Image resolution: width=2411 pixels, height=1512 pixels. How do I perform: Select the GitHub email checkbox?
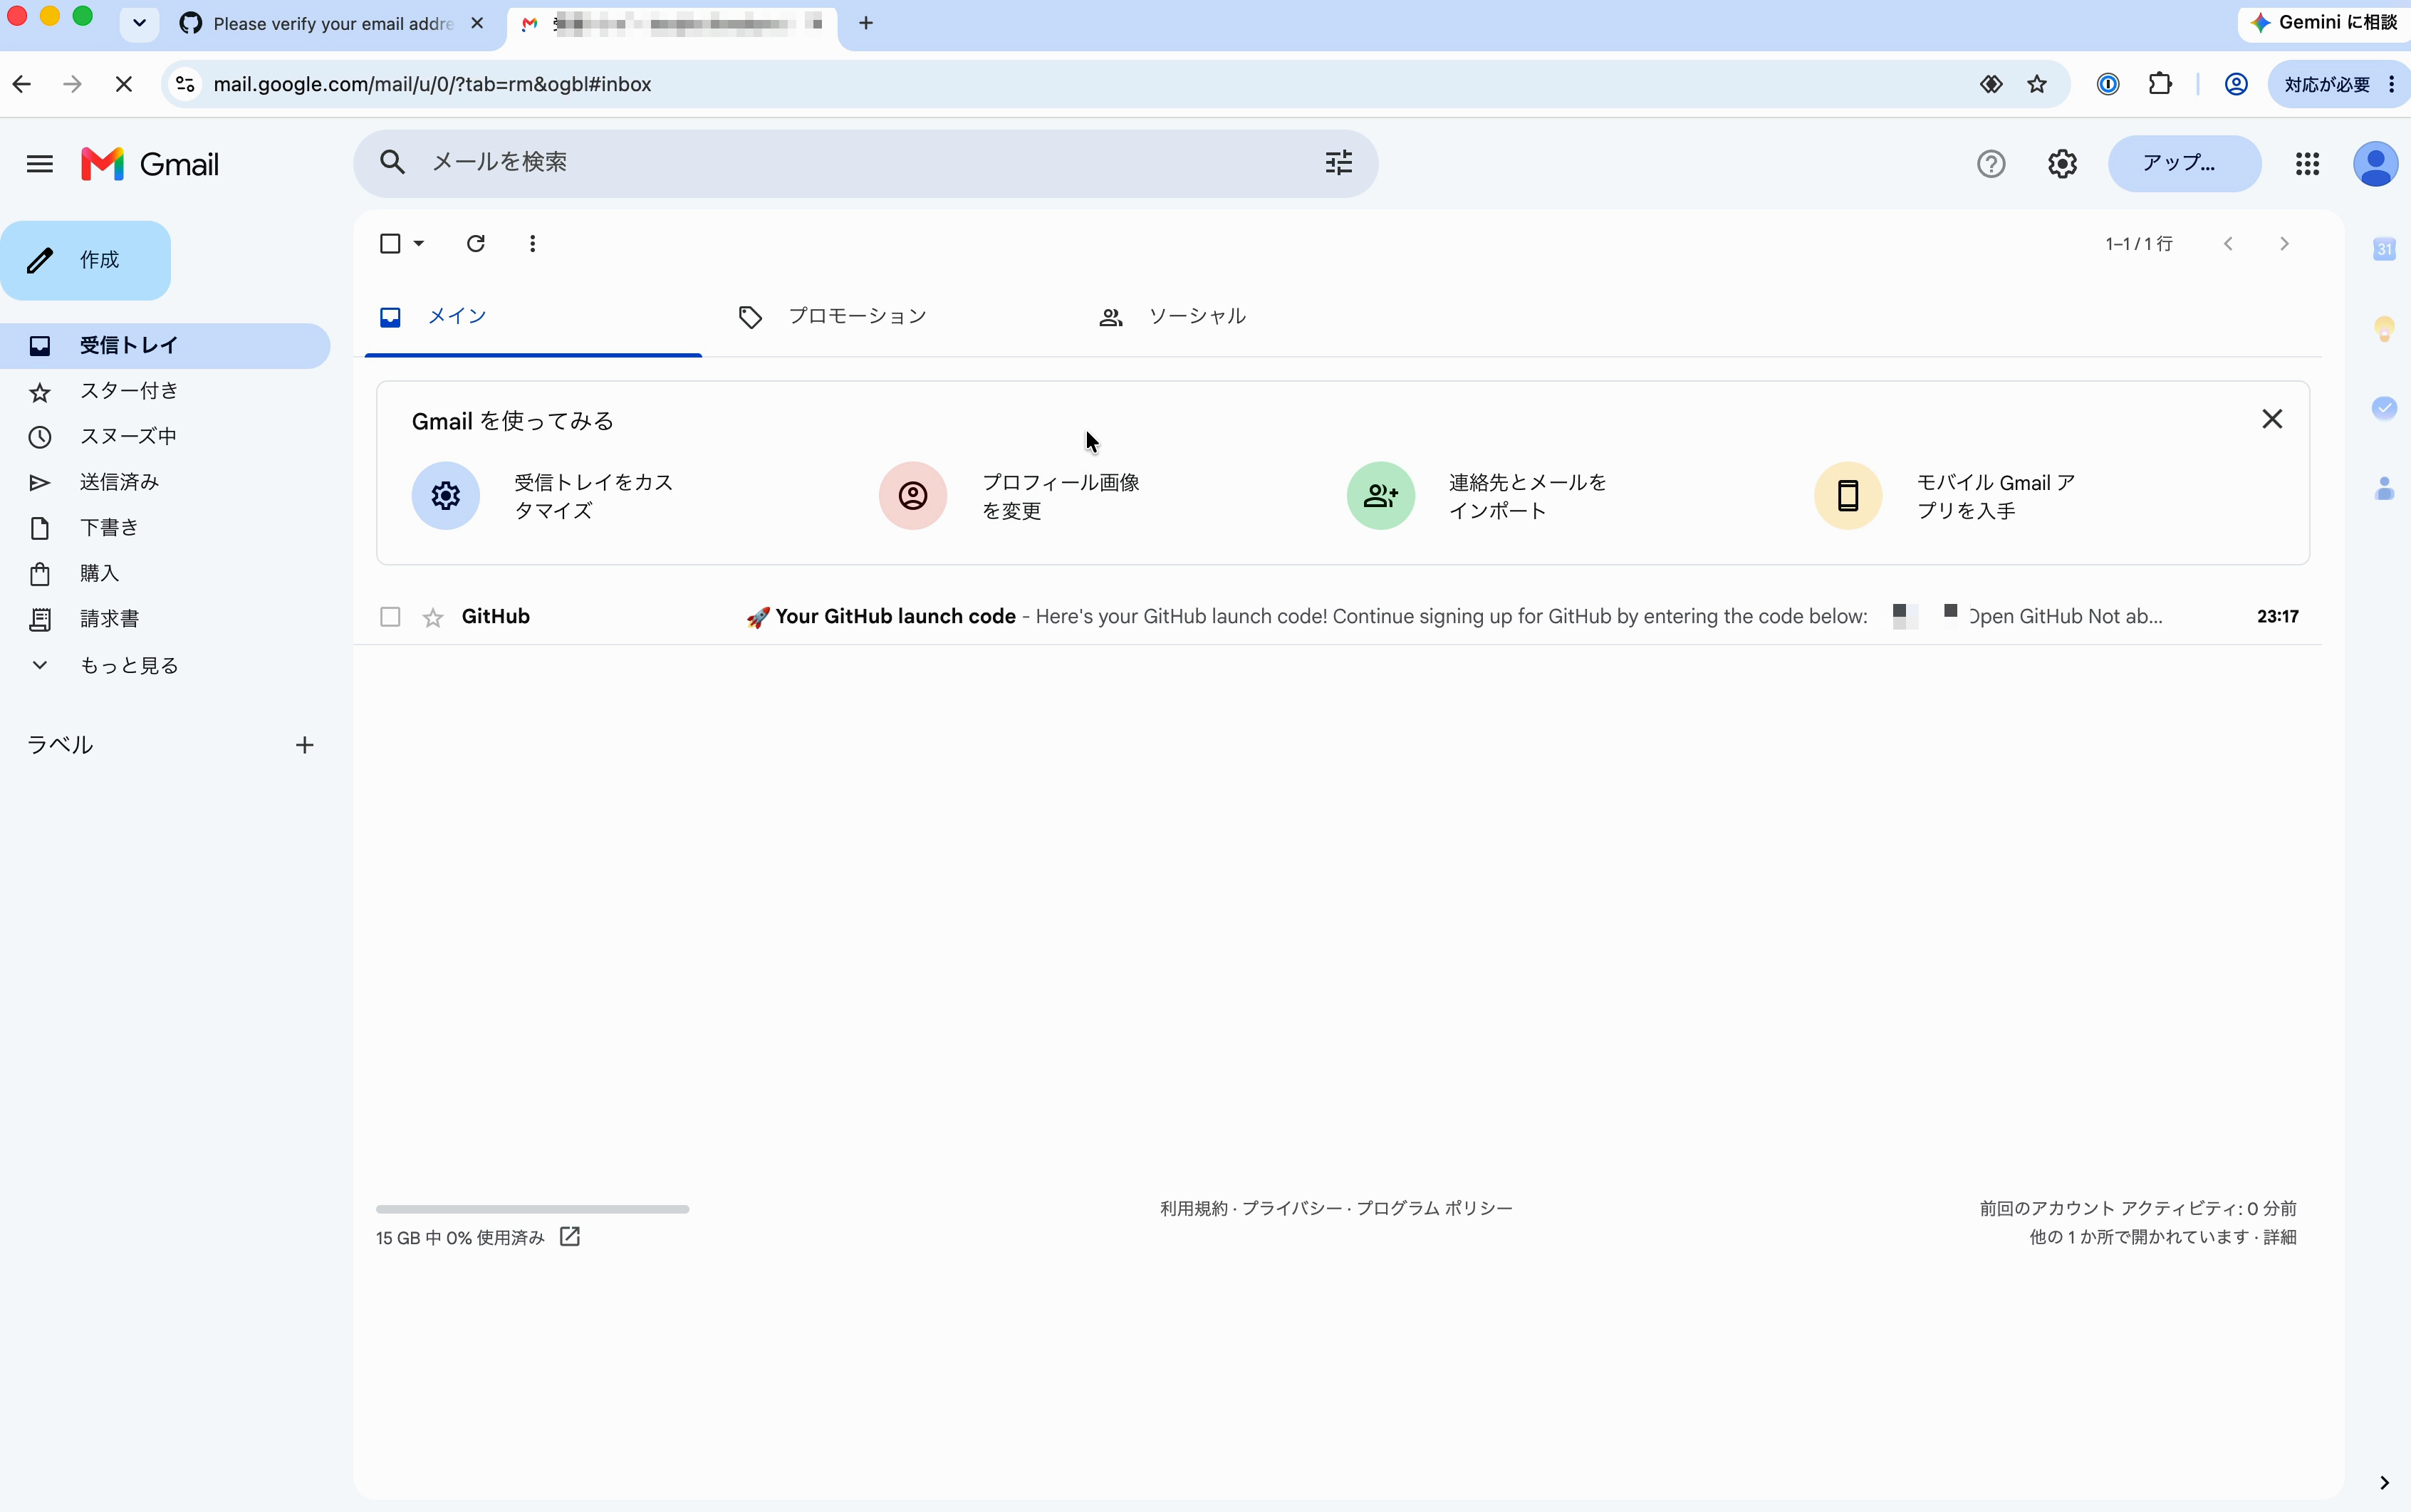tap(390, 617)
